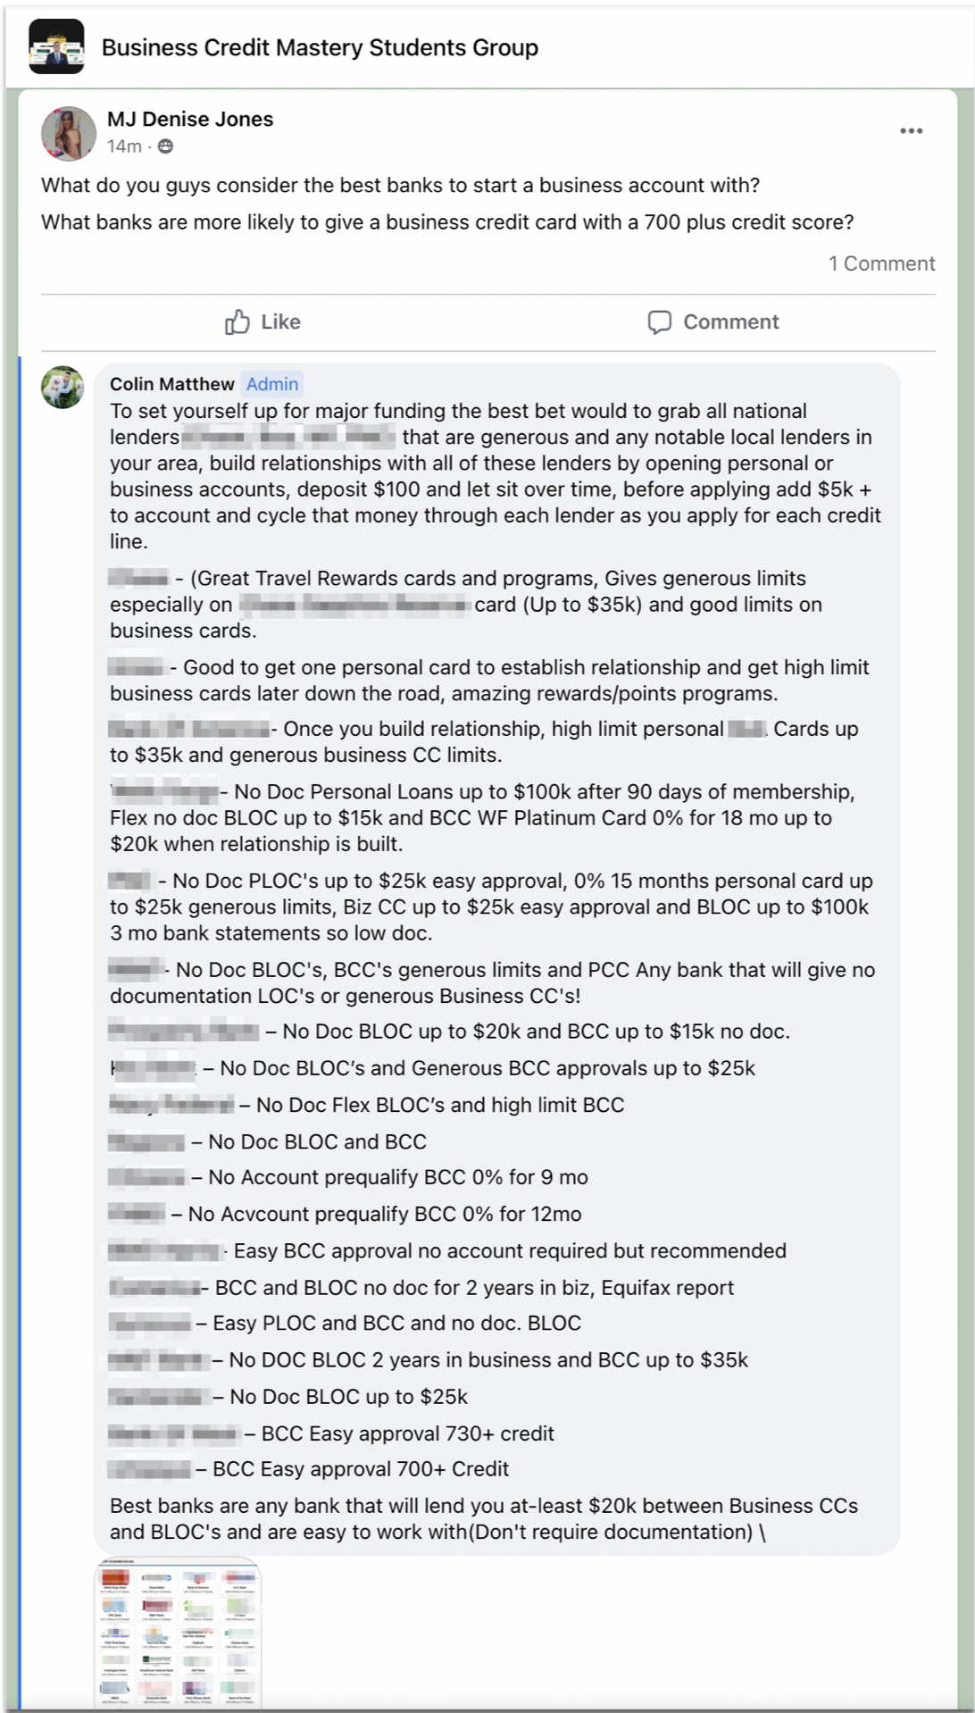The height and width of the screenshot is (1713, 975).
Task: Open the attached bank list image thumbnail
Action: (178, 1633)
